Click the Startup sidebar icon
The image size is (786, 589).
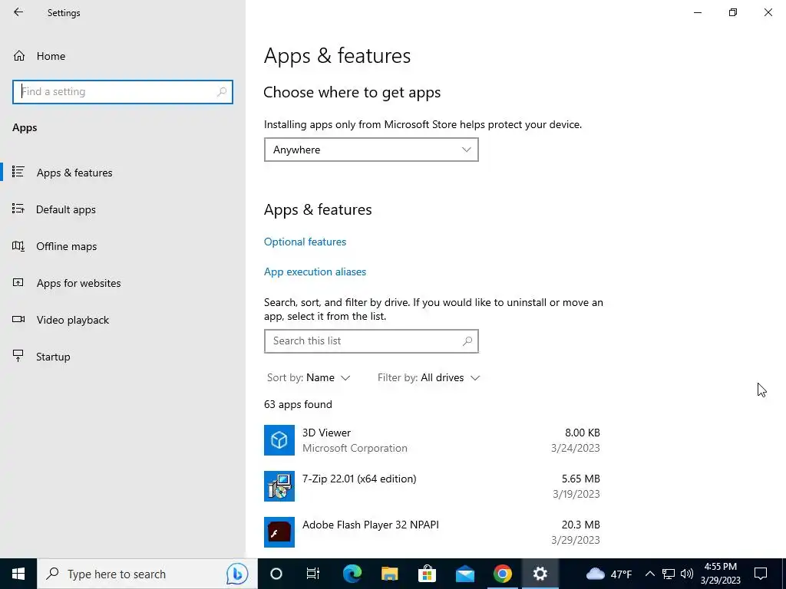point(18,356)
